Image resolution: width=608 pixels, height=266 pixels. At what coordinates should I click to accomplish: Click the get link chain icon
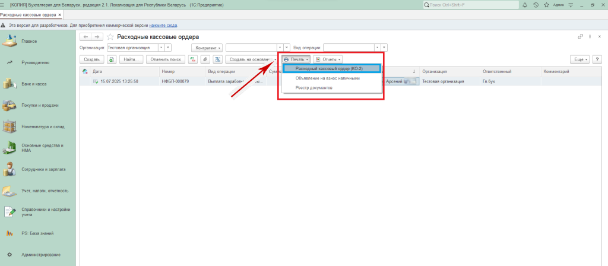click(x=580, y=37)
